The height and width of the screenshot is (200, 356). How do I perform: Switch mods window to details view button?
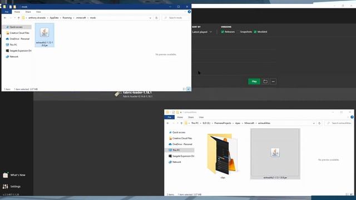[x=184, y=89]
